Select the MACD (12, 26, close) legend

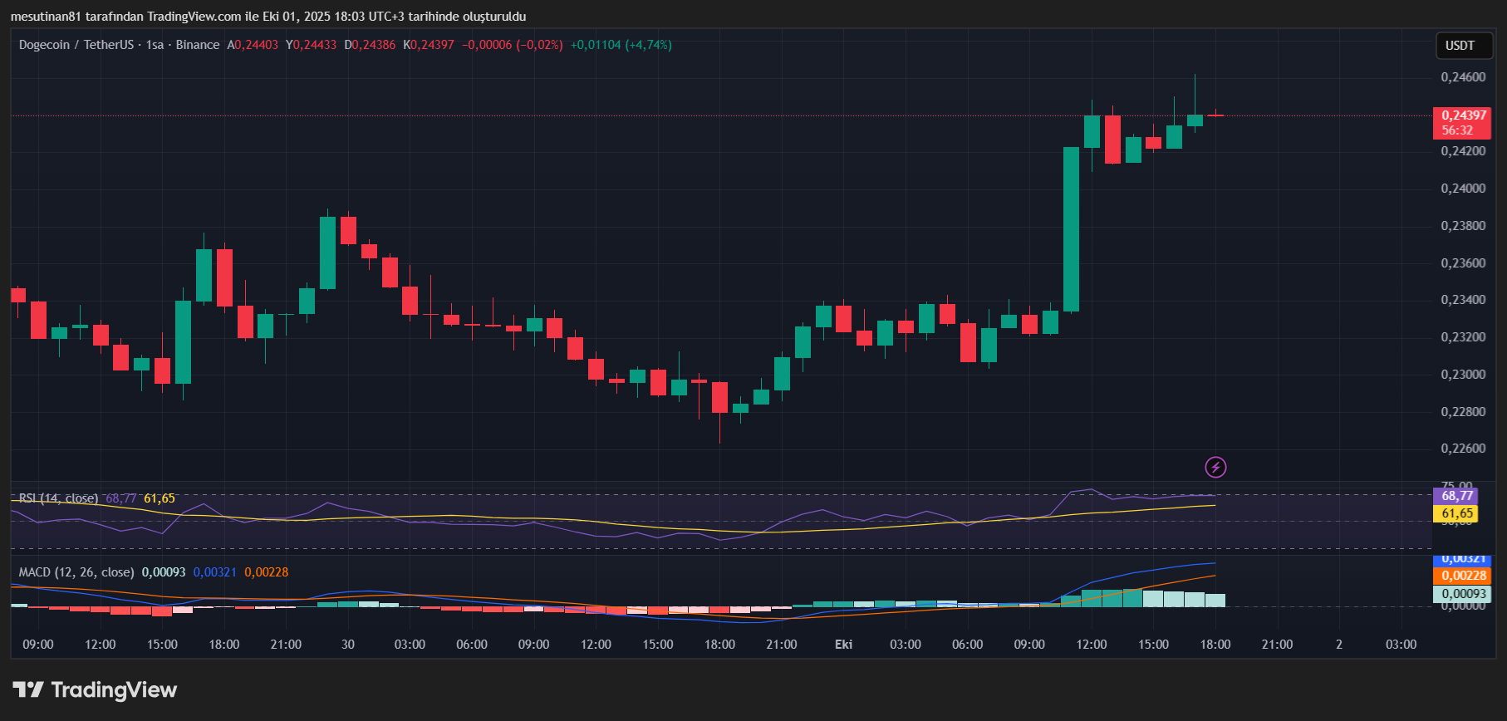tap(76, 572)
